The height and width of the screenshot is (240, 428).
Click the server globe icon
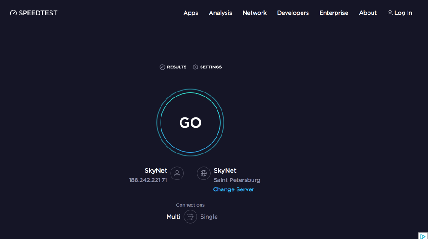pos(204,173)
